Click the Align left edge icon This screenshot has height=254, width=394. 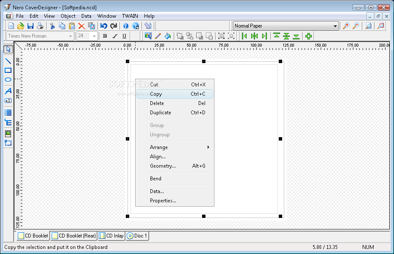tap(244, 36)
